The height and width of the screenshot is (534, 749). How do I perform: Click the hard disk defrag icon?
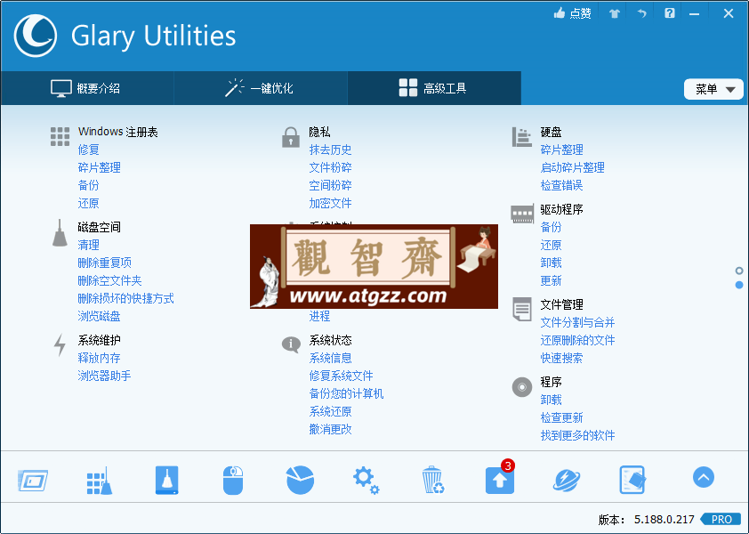click(521, 137)
